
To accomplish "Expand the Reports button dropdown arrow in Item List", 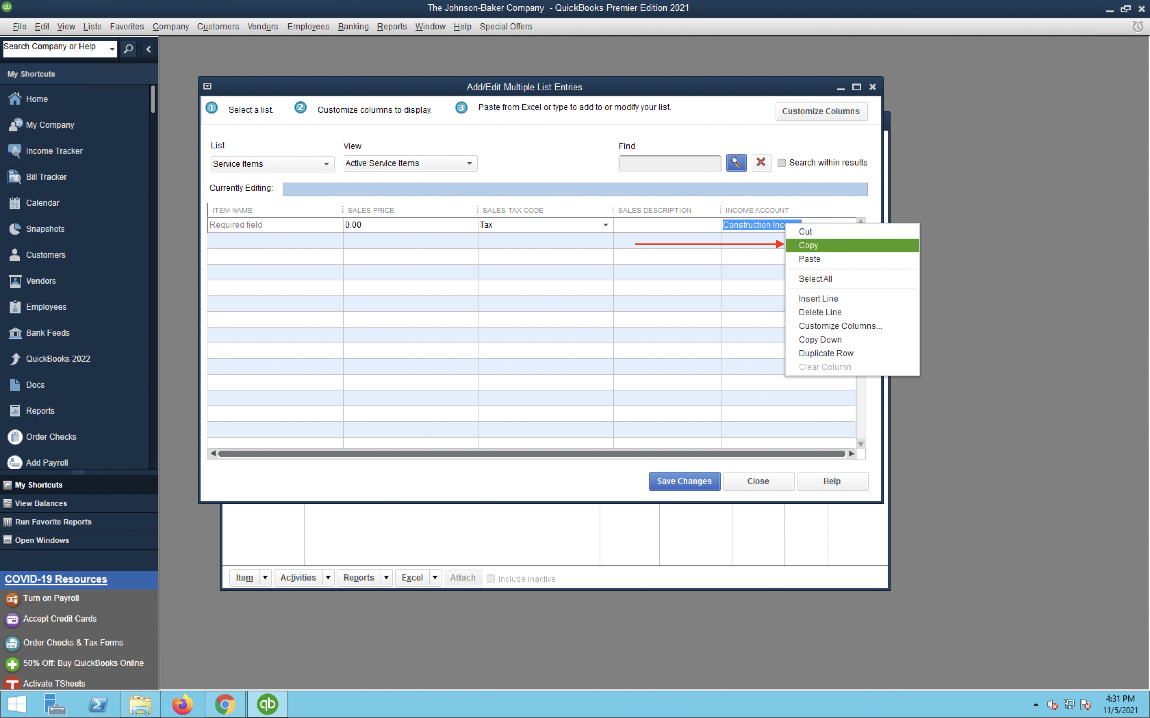I will point(386,578).
